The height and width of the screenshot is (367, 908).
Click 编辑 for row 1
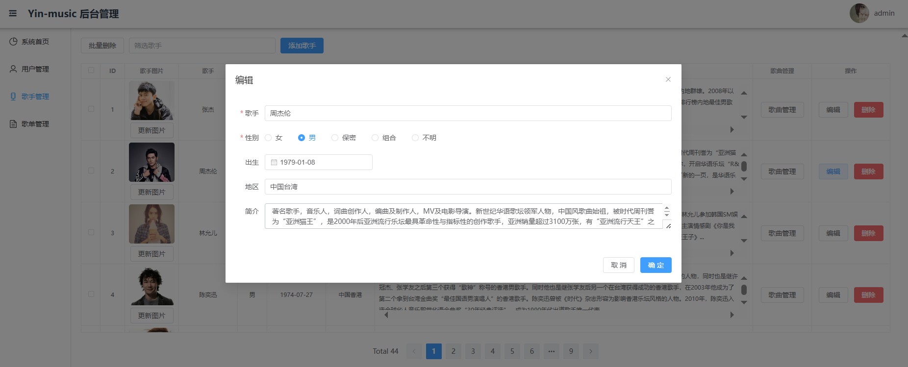pyautogui.click(x=833, y=110)
